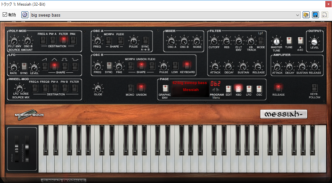Select LFO triangle shape button
This screenshot has width=332, height=183.
[x=54, y=66]
